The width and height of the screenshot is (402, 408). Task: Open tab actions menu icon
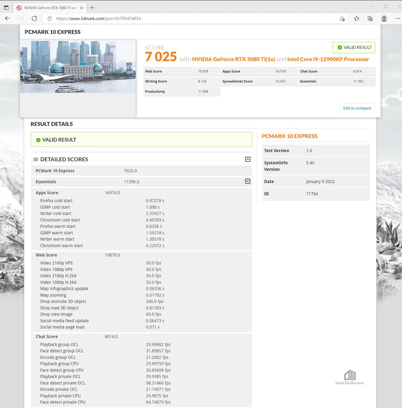pos(6,8)
